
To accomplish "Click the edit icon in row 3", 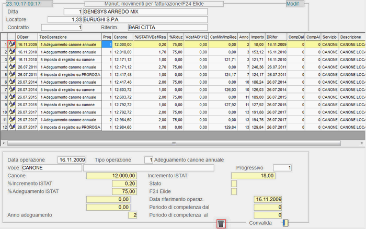I will (12, 59).
